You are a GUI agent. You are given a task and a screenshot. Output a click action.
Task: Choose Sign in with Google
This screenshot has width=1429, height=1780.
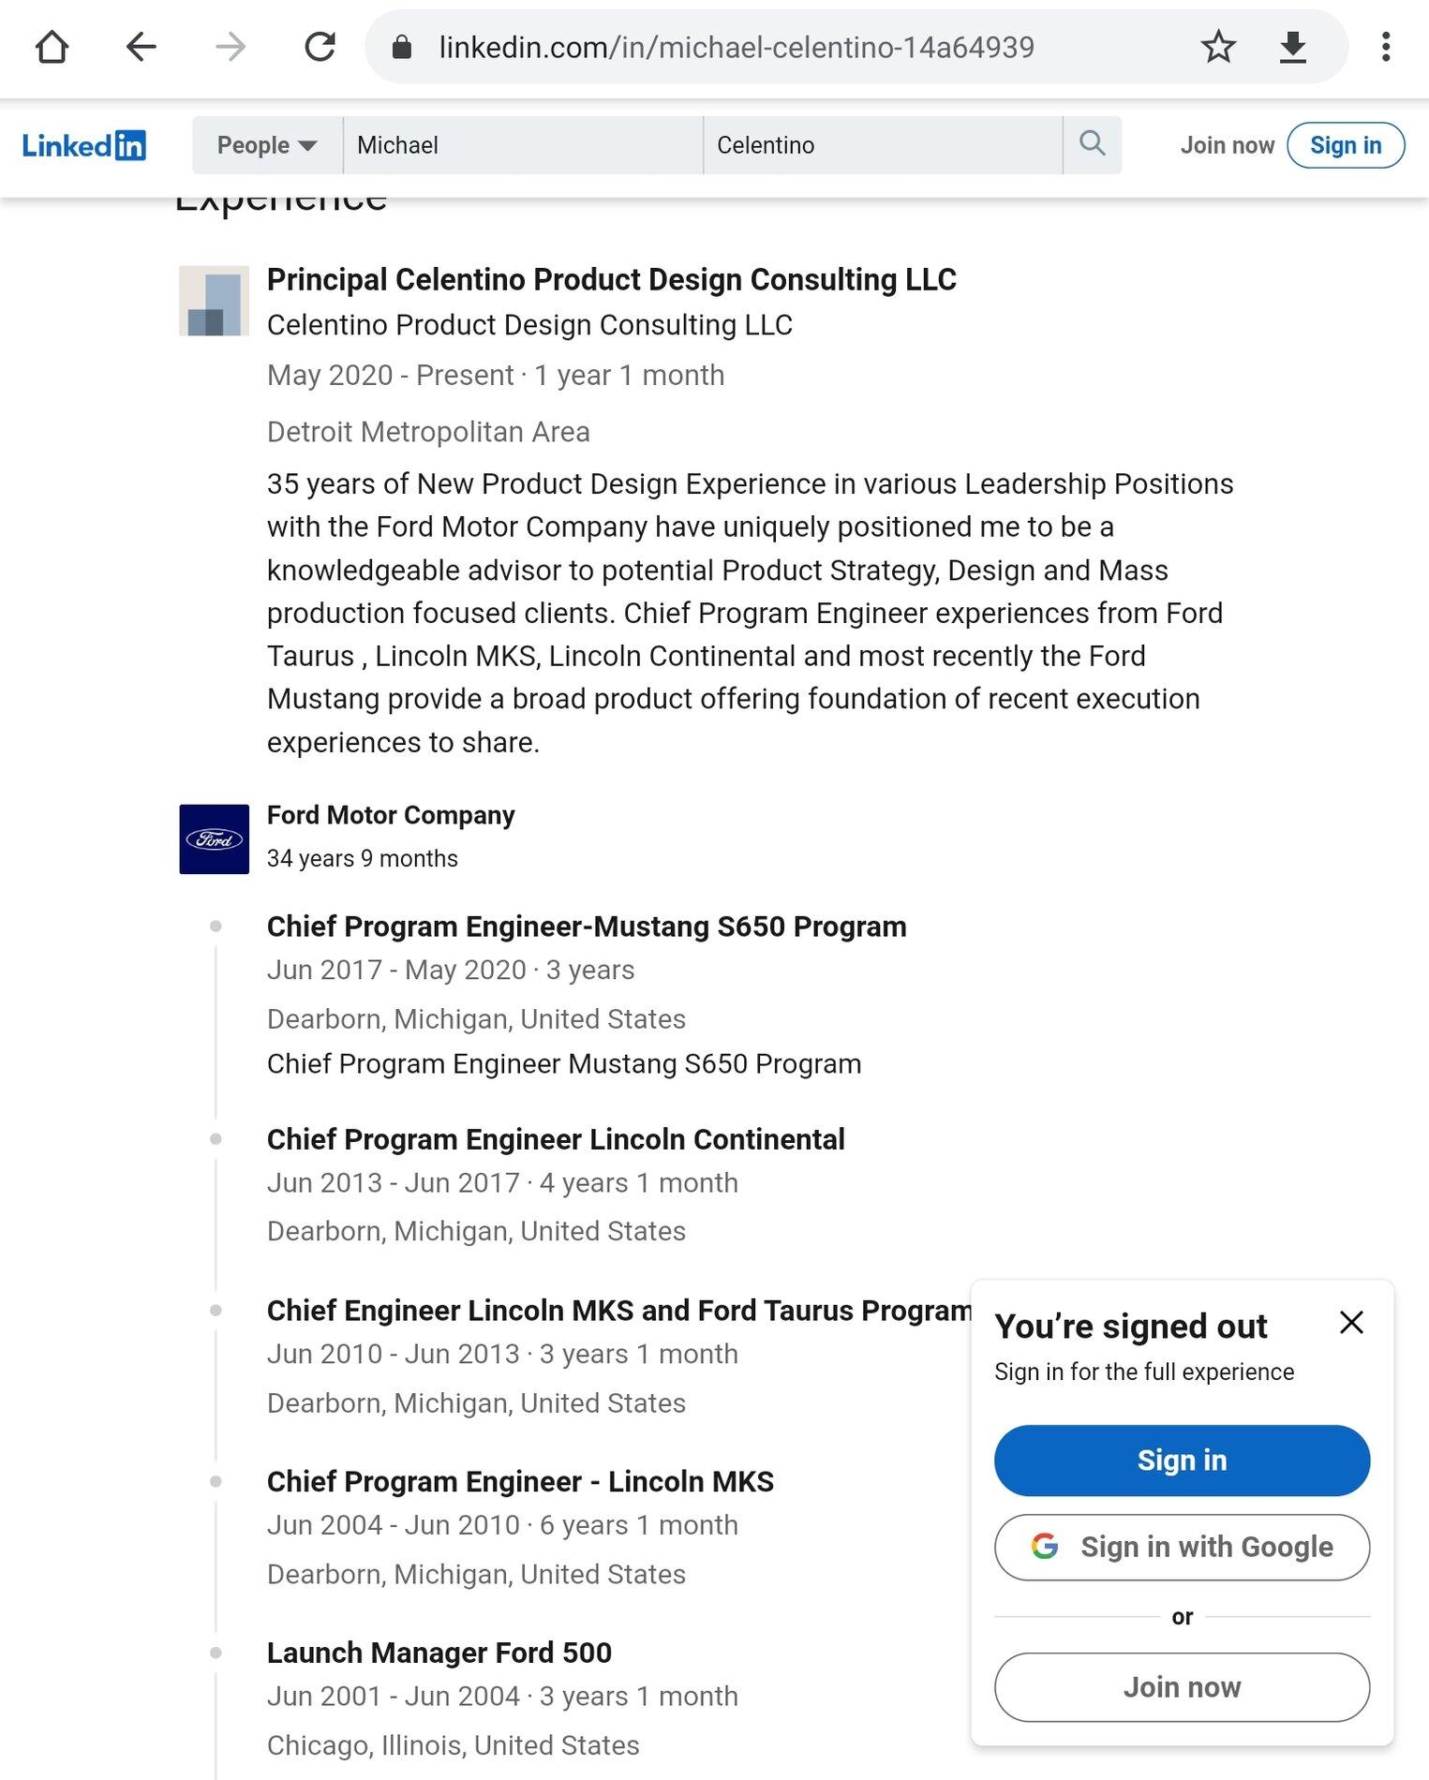[1182, 1547]
